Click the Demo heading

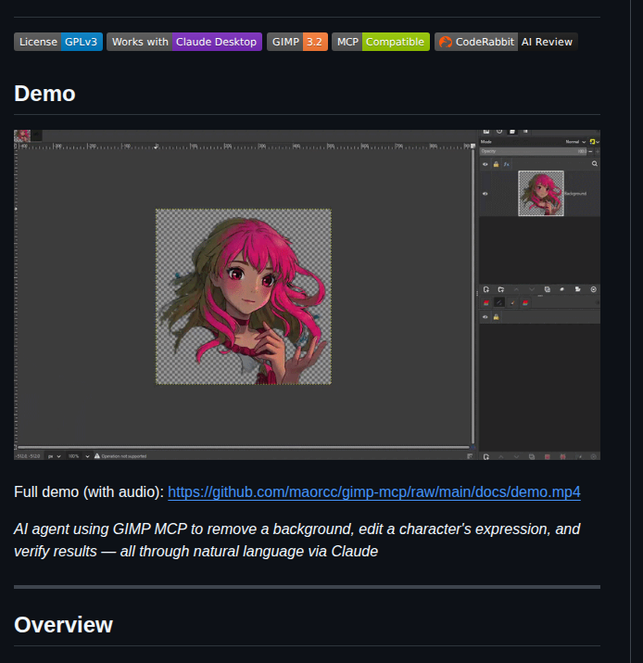pos(44,94)
